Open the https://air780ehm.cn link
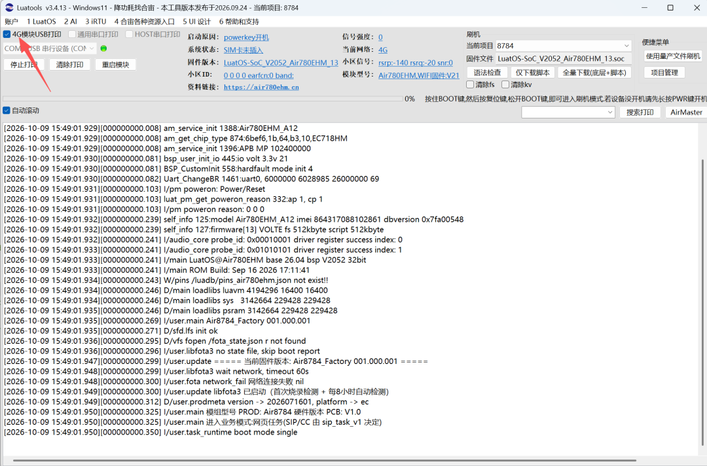This screenshot has width=707, height=466. click(x=261, y=88)
